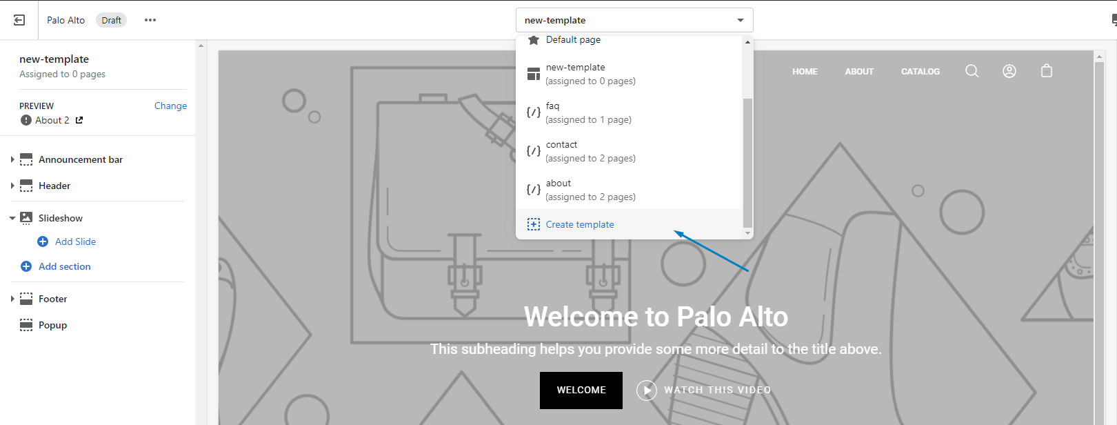This screenshot has height=425, width=1117.
Task: Click the search magnifier icon in preview
Action: point(972,71)
